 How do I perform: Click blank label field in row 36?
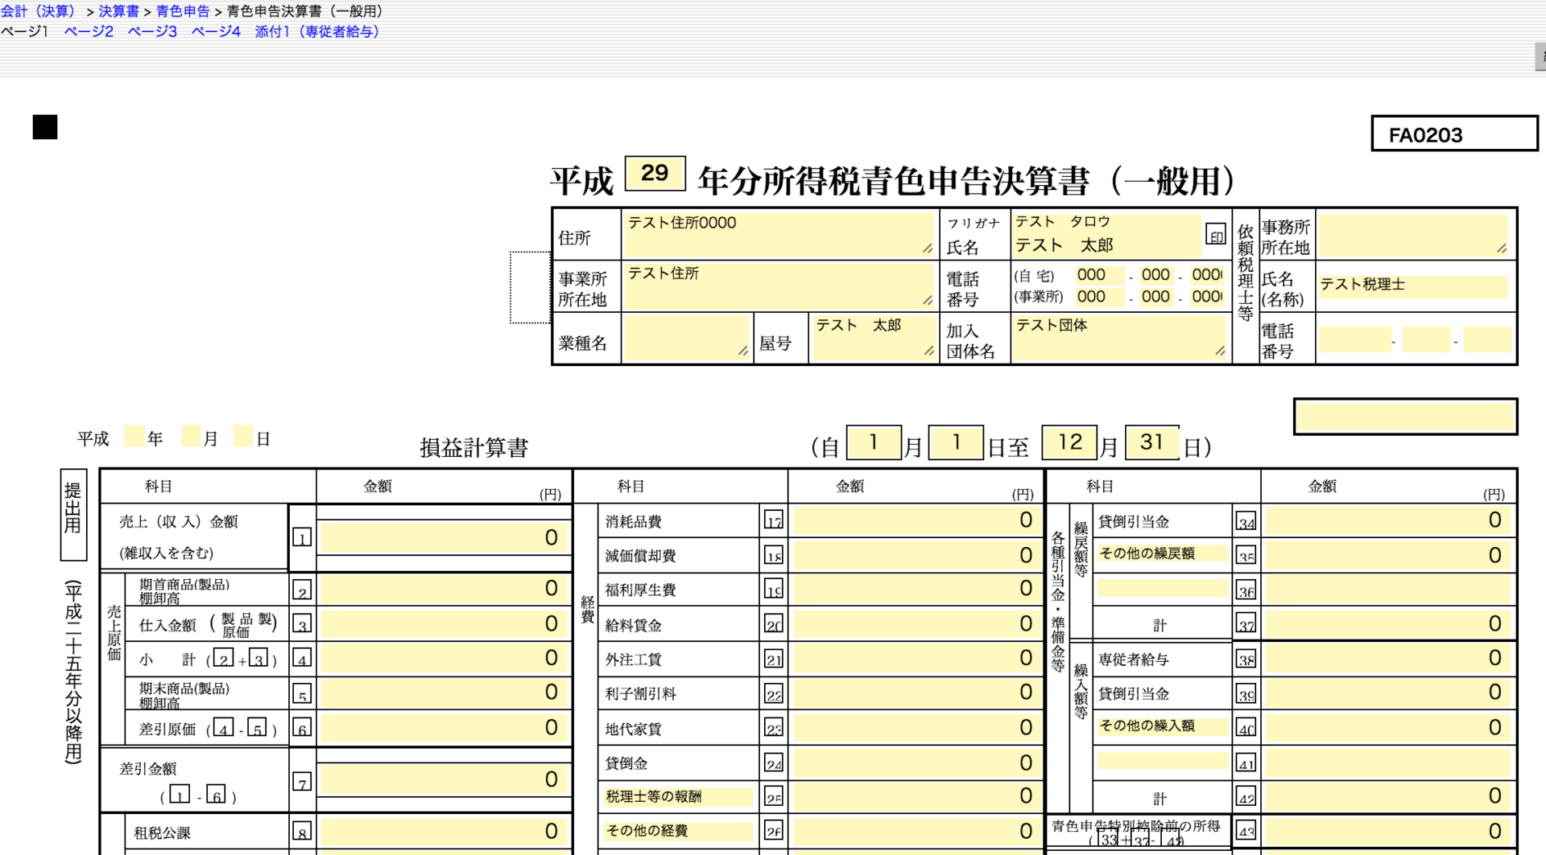[1163, 588]
